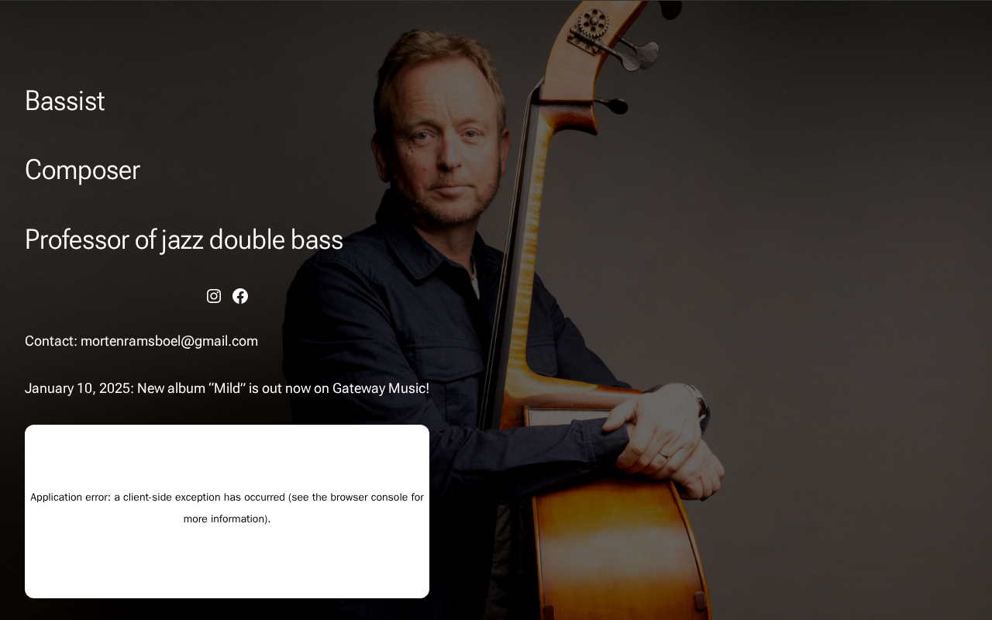The height and width of the screenshot is (620, 992).
Task: Click the wedding ring on the hand
Action: click(663, 456)
